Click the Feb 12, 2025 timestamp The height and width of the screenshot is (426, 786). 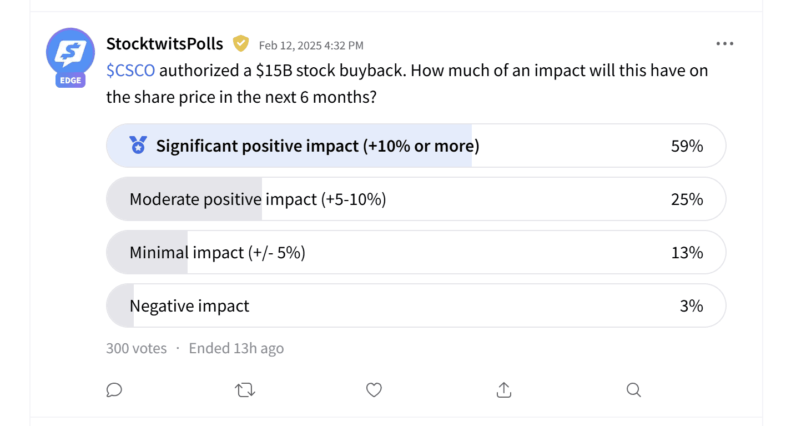point(311,46)
